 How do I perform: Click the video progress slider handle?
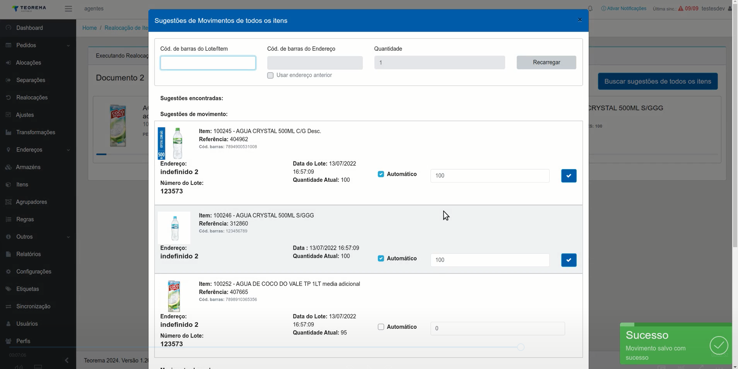pos(520,347)
